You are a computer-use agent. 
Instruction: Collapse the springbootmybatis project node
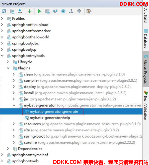(x=2, y=56)
